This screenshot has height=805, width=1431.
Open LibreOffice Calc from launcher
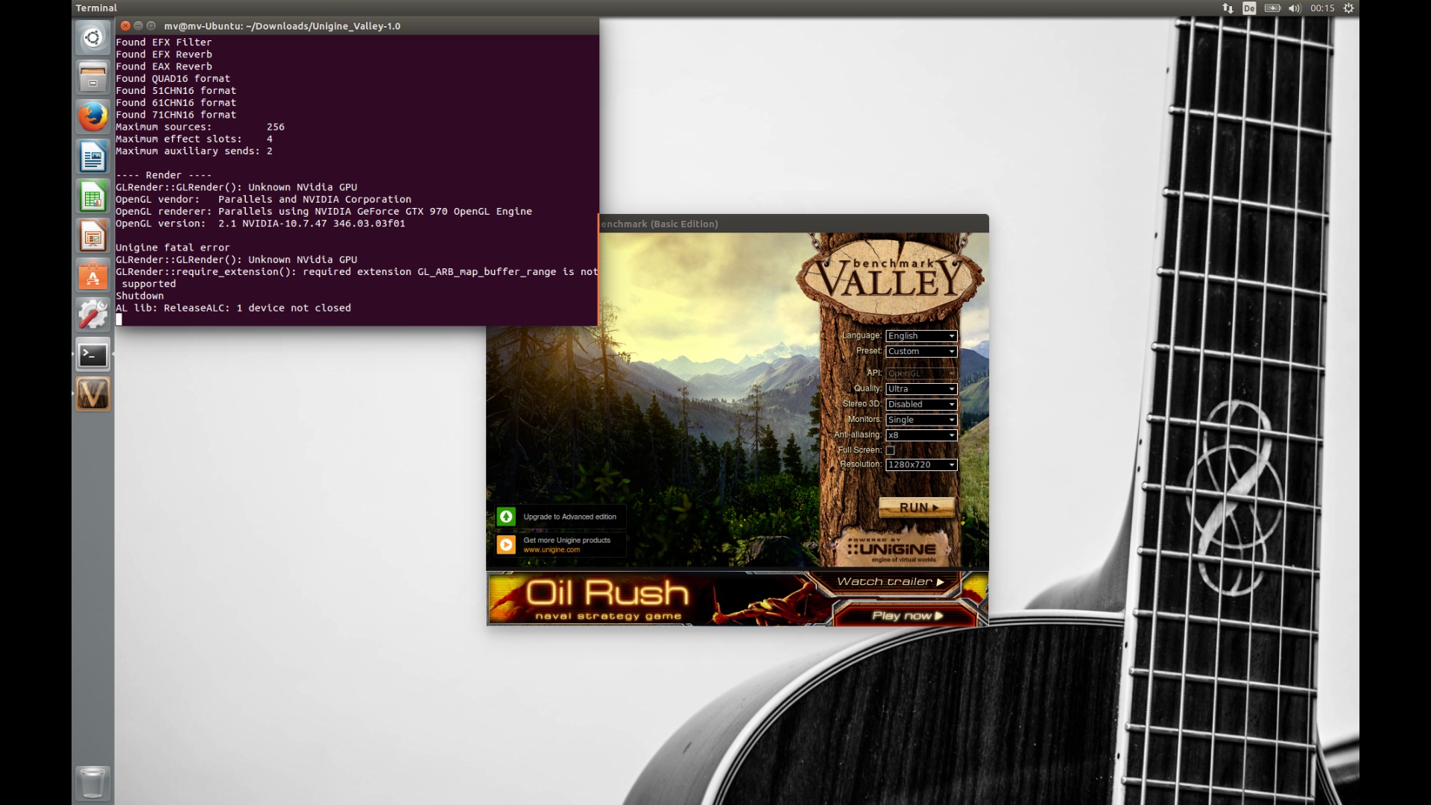92,197
